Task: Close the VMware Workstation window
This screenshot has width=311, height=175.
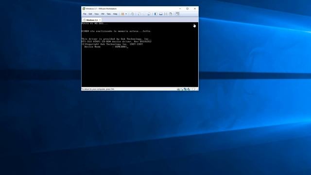Action: (195, 9)
